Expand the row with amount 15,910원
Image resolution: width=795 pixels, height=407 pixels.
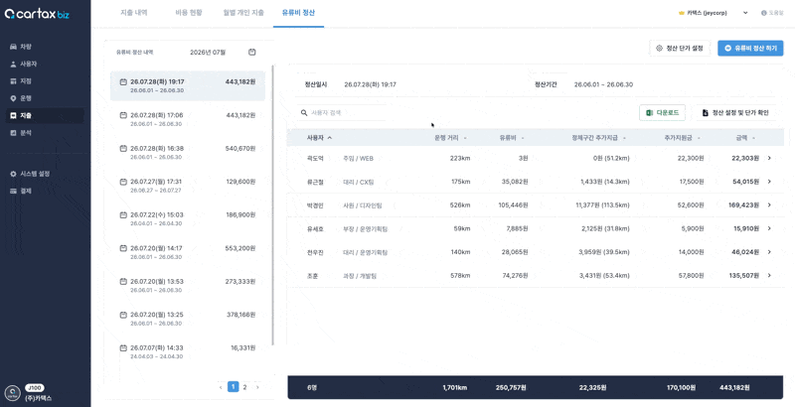(769, 228)
